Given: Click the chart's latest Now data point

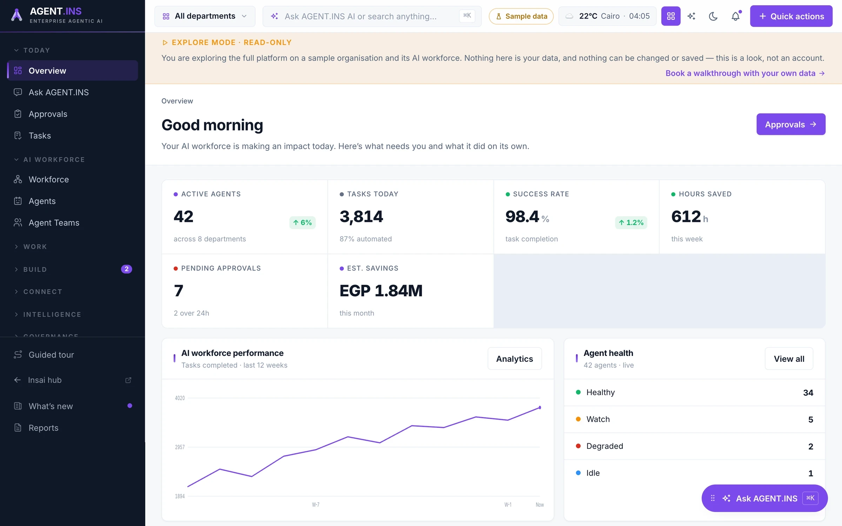Looking at the screenshot, I should (x=540, y=407).
